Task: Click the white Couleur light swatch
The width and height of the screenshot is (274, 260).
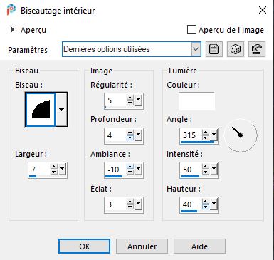Action: click(x=196, y=101)
